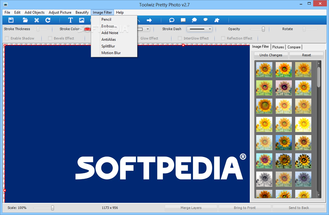
Task: Click the Add Picture icon in toolbar
Action: [x=82, y=20]
